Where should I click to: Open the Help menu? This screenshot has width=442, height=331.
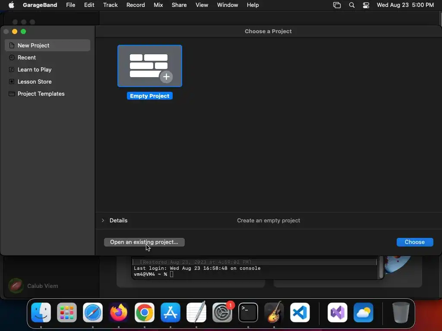click(x=253, y=5)
